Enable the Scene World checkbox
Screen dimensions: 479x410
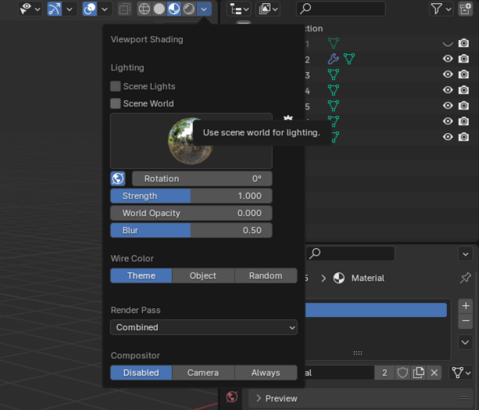click(x=116, y=103)
